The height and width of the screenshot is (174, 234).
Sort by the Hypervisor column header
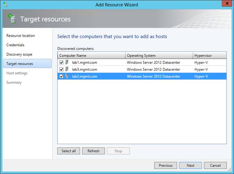coord(210,55)
